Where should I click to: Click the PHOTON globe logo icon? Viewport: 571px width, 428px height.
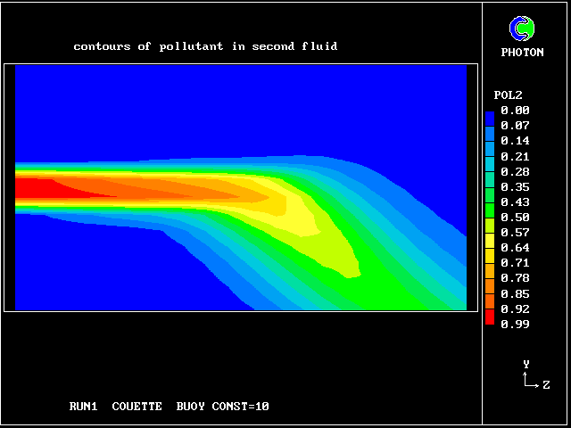coord(522,29)
